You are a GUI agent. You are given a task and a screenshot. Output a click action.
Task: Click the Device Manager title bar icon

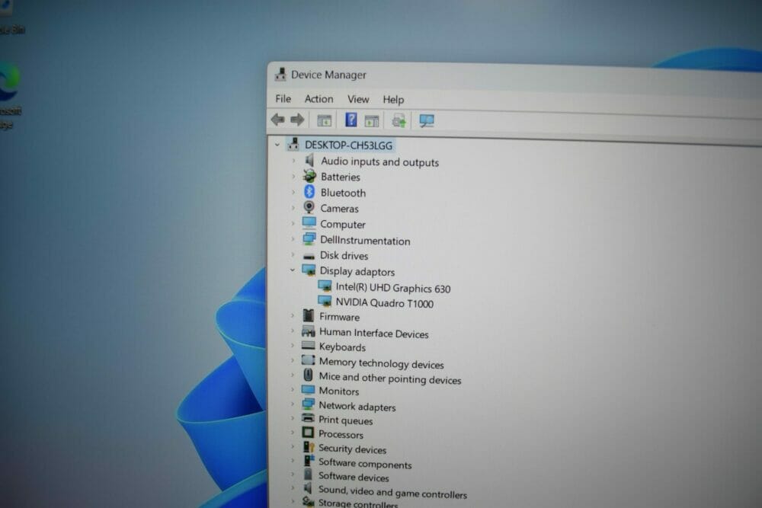coord(280,75)
